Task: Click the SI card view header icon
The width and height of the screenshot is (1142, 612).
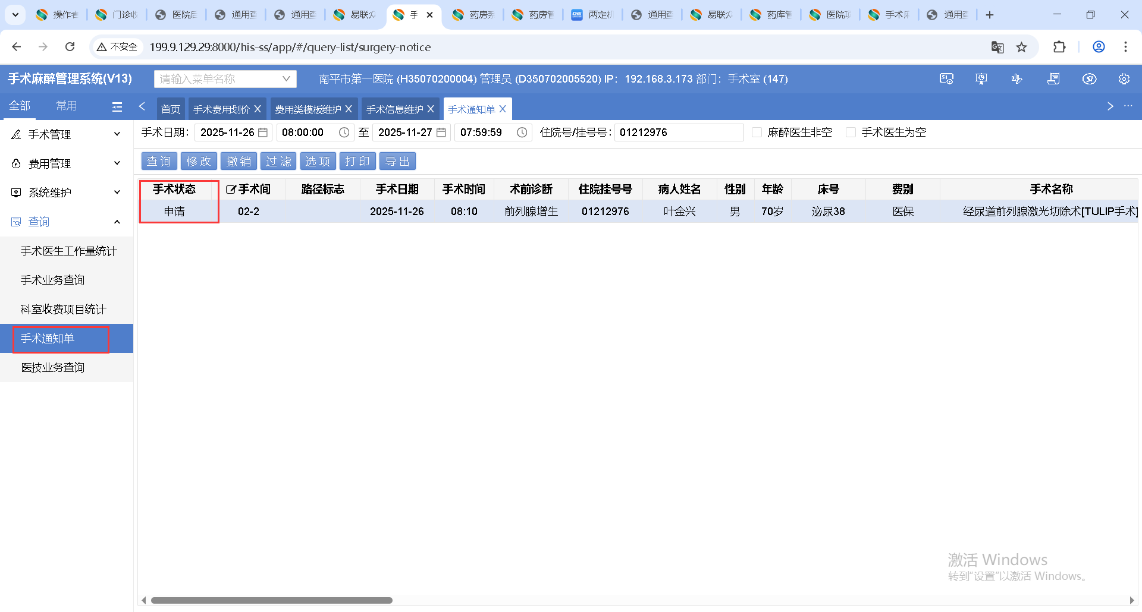Action: coord(946,79)
